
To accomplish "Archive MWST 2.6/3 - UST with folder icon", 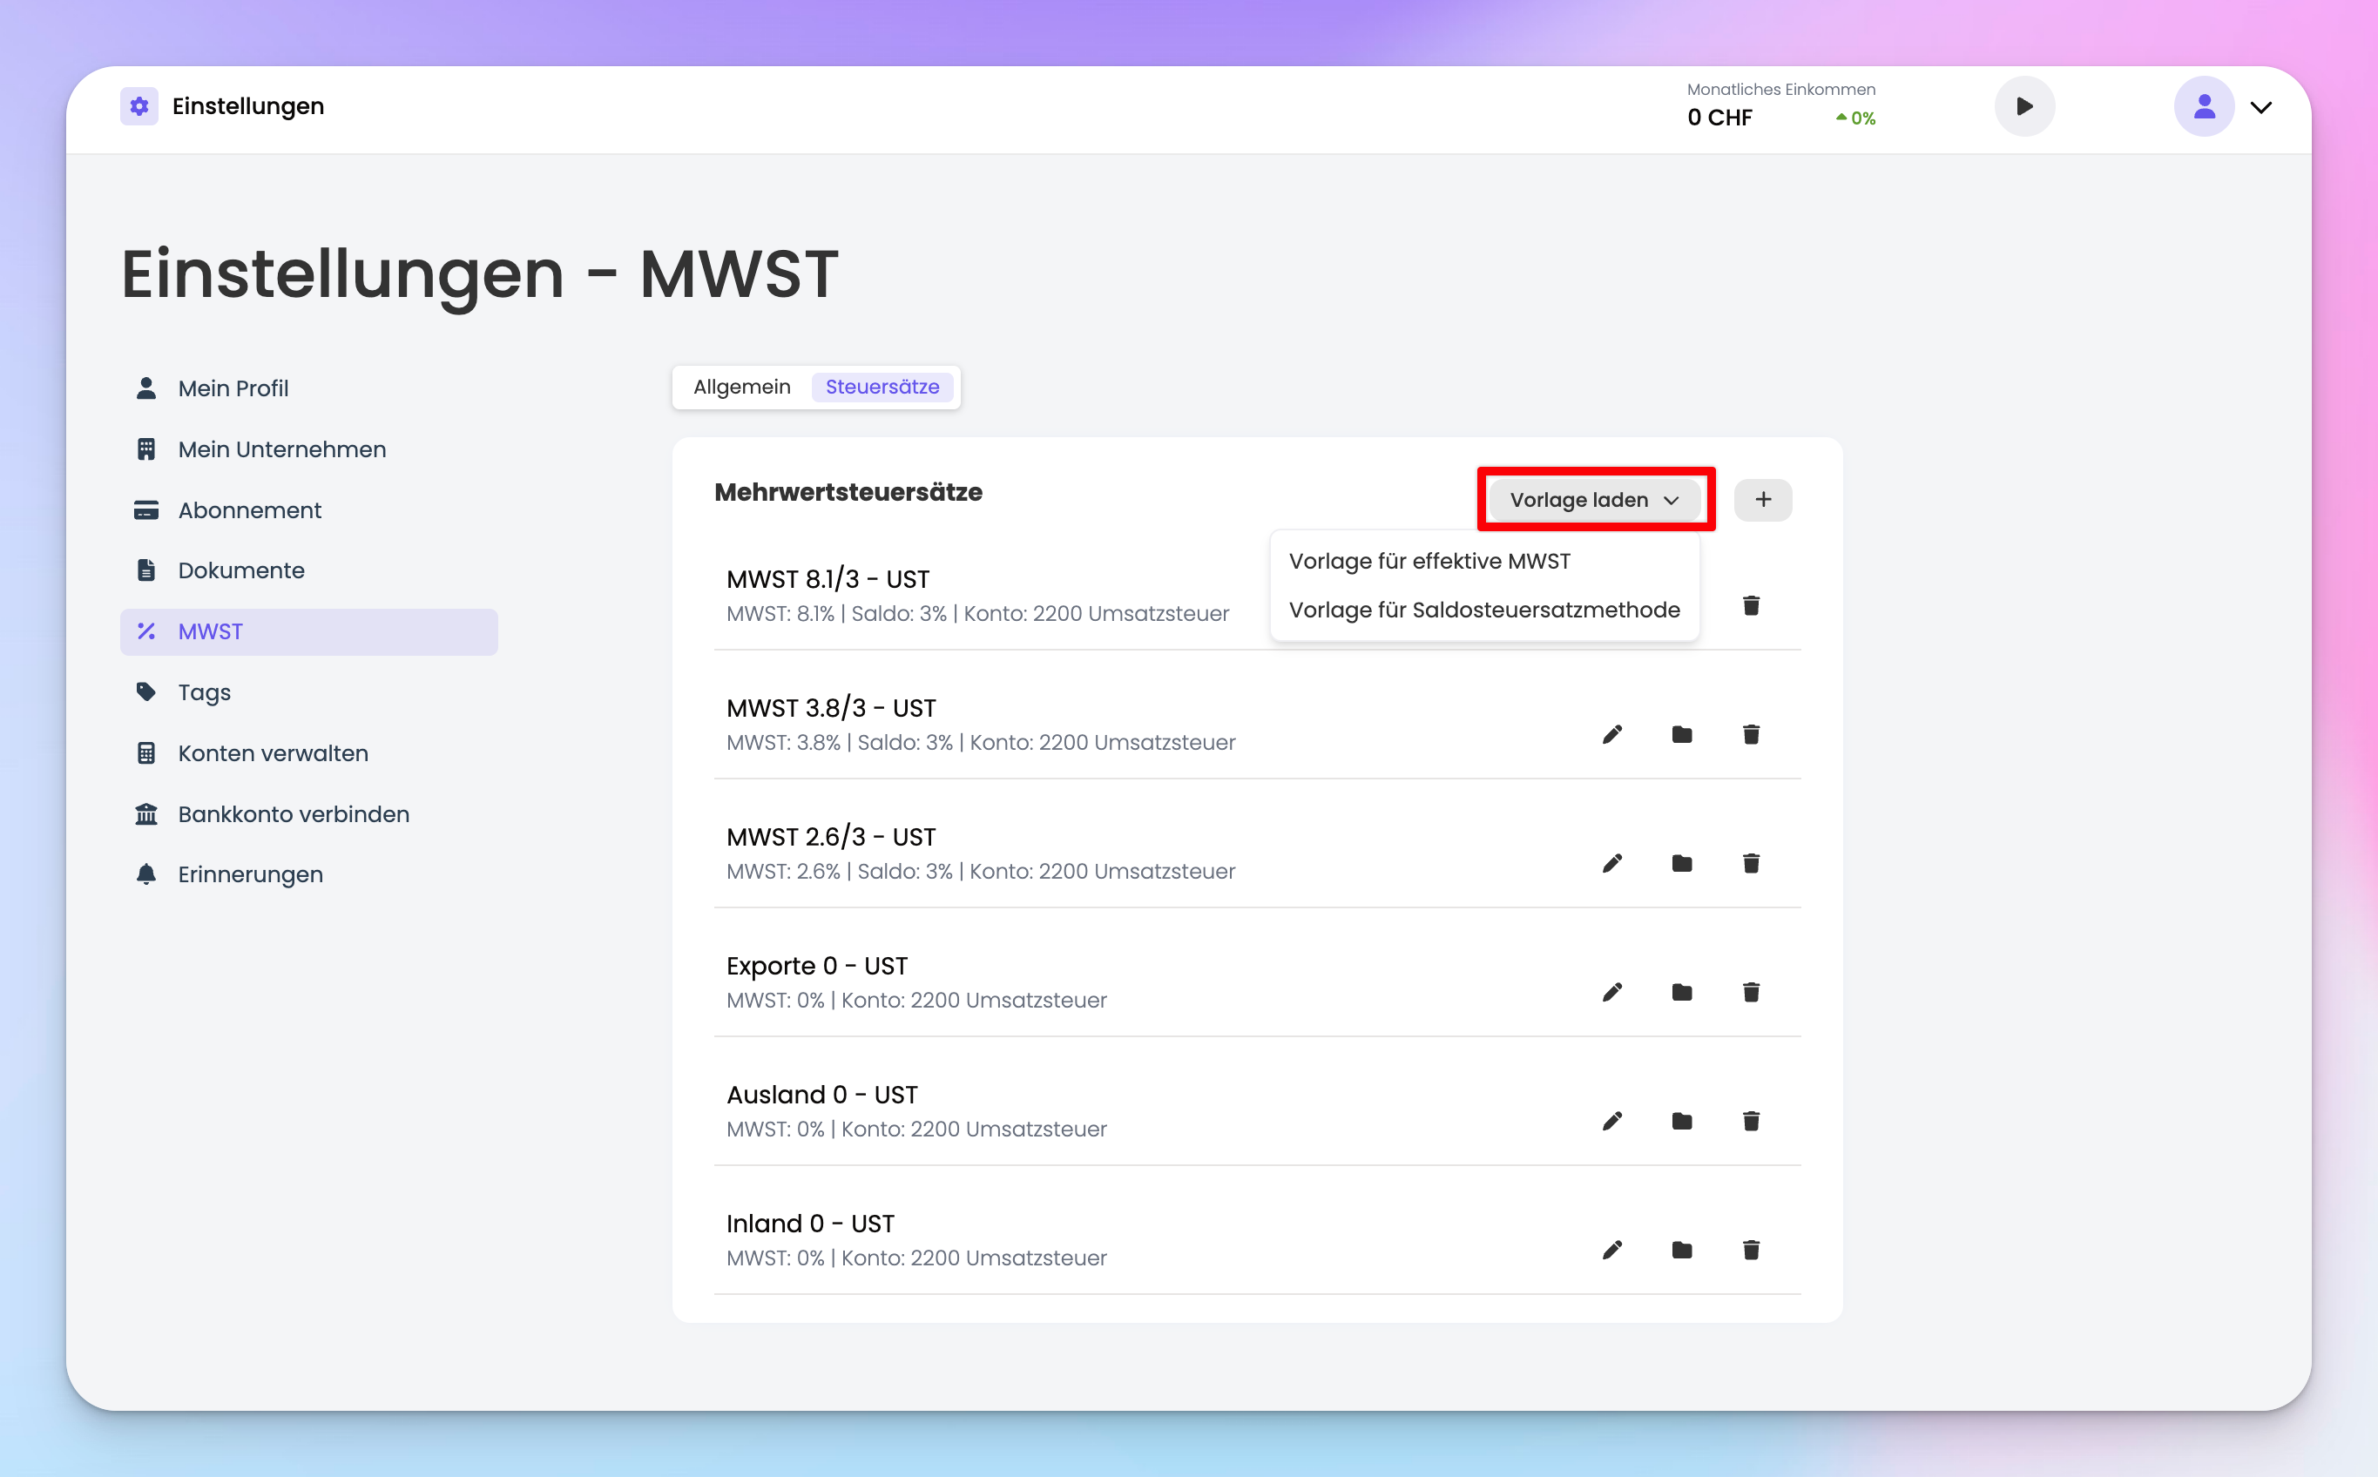I will [x=1681, y=864].
